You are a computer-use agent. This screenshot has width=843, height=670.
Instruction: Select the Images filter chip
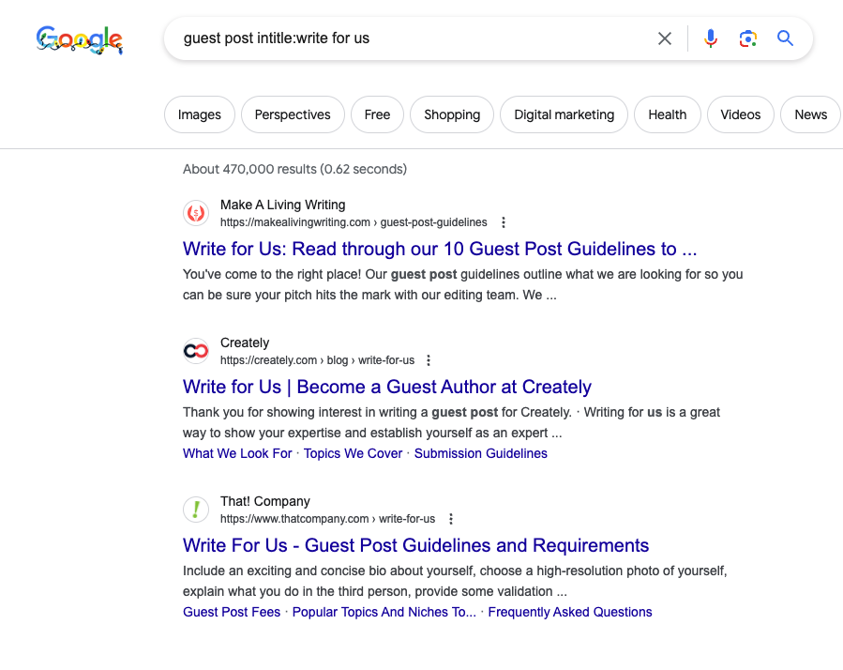click(x=200, y=114)
